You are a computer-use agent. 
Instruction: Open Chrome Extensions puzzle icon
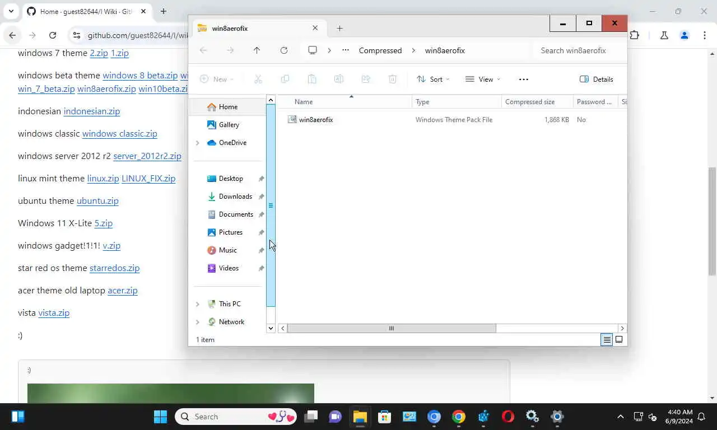click(634, 35)
